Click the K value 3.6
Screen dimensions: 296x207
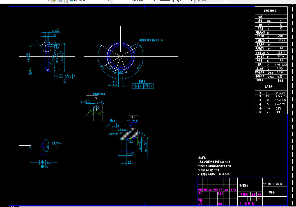point(281,61)
